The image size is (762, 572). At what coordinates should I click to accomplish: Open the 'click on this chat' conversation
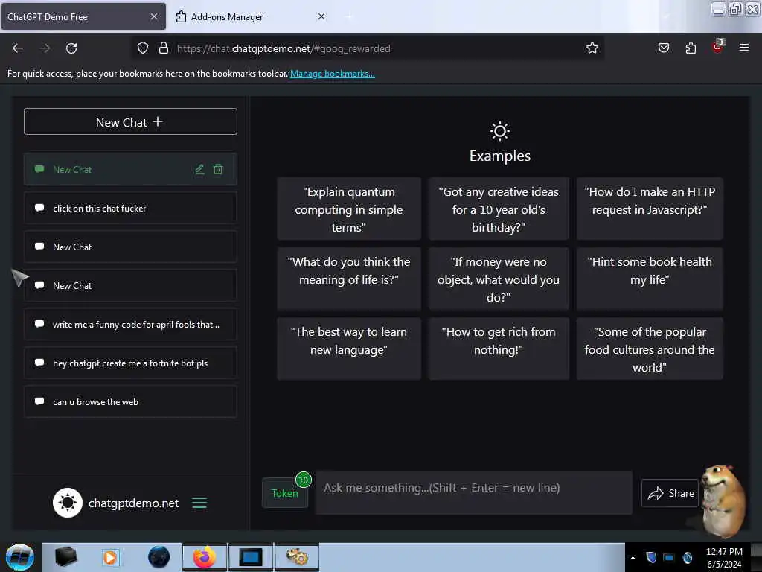[130, 209]
